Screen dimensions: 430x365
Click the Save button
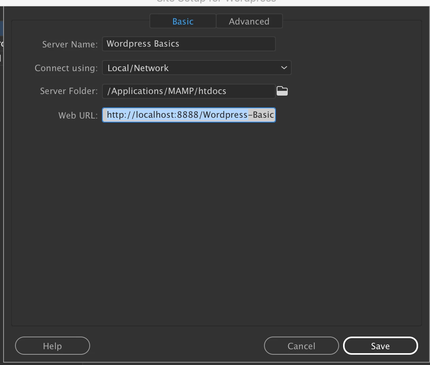(380, 346)
